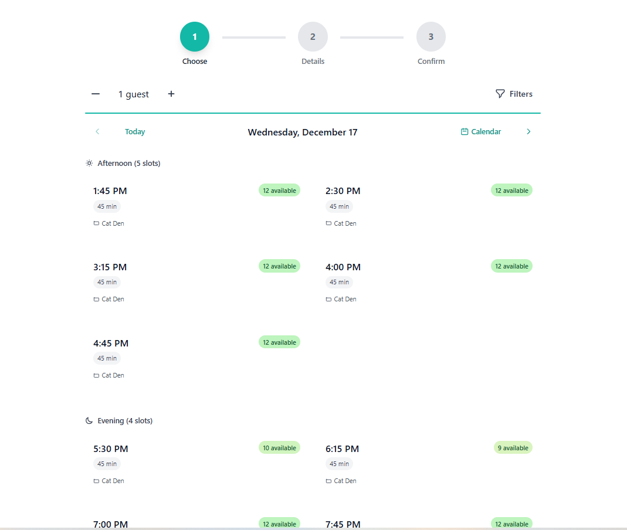627x530 pixels.
Task: Click the 12 available badge next to 2:30 PM
Action: click(511, 190)
